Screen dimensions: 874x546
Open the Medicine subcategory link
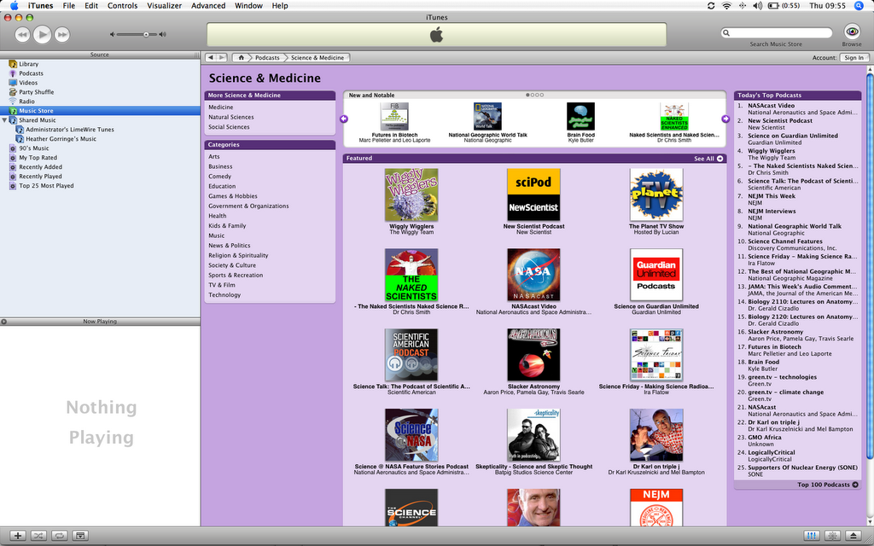[221, 107]
